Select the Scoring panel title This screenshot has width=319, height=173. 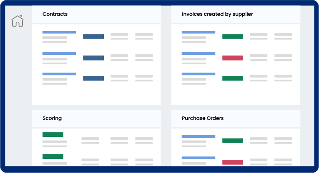(x=52, y=118)
